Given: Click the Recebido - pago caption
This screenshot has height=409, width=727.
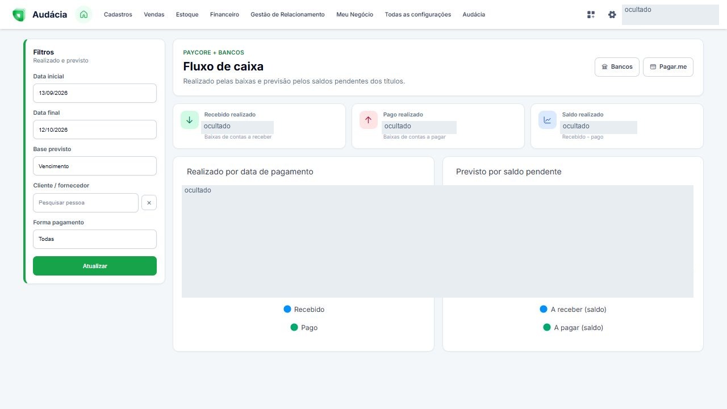Looking at the screenshot, I should (583, 137).
